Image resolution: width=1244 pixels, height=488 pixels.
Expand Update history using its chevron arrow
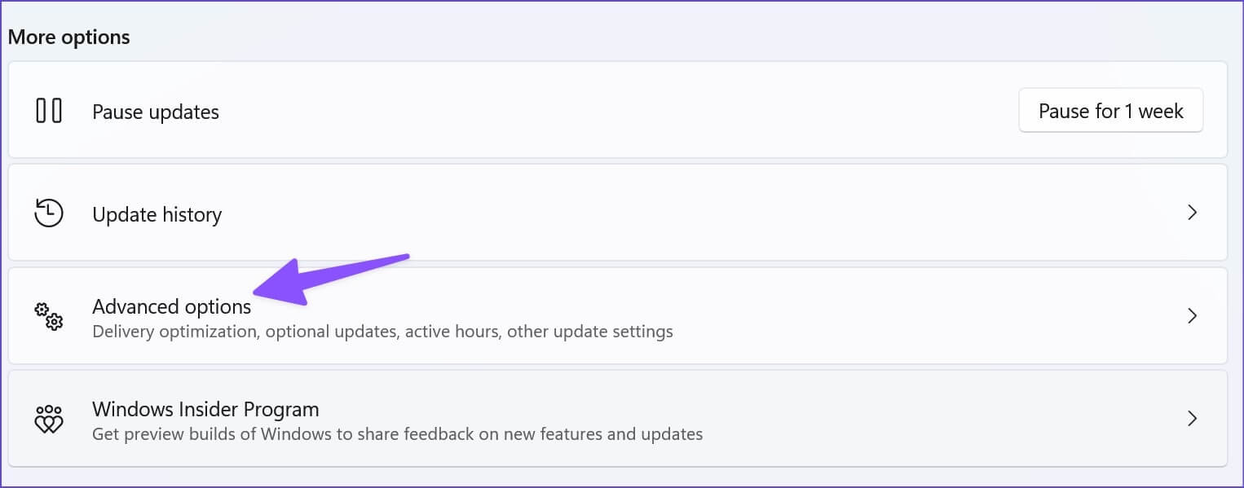pos(1192,213)
